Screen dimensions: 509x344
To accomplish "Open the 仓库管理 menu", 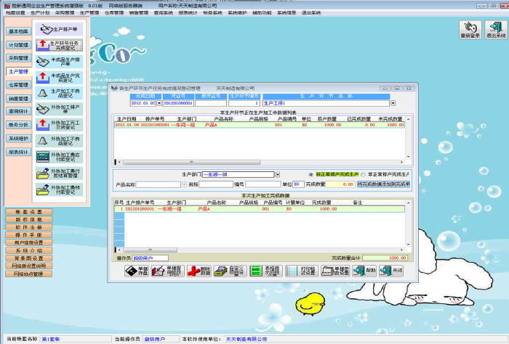I will [x=114, y=13].
